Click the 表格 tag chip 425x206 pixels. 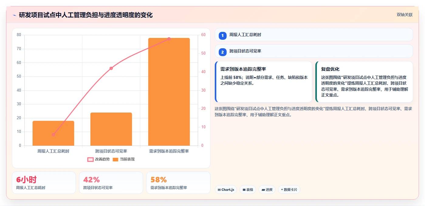point(248,190)
